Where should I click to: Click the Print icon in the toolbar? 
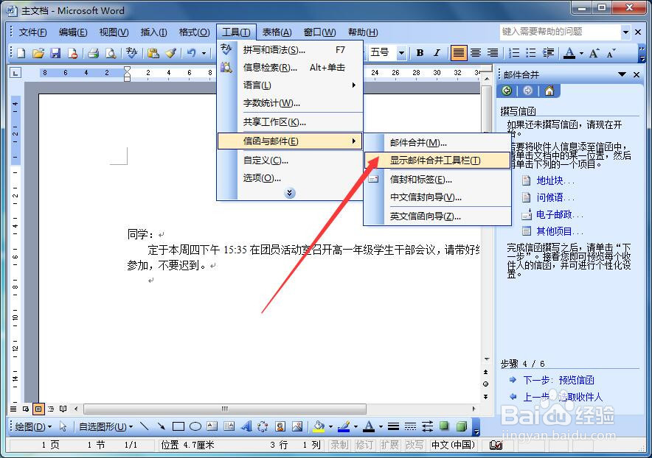[93, 53]
